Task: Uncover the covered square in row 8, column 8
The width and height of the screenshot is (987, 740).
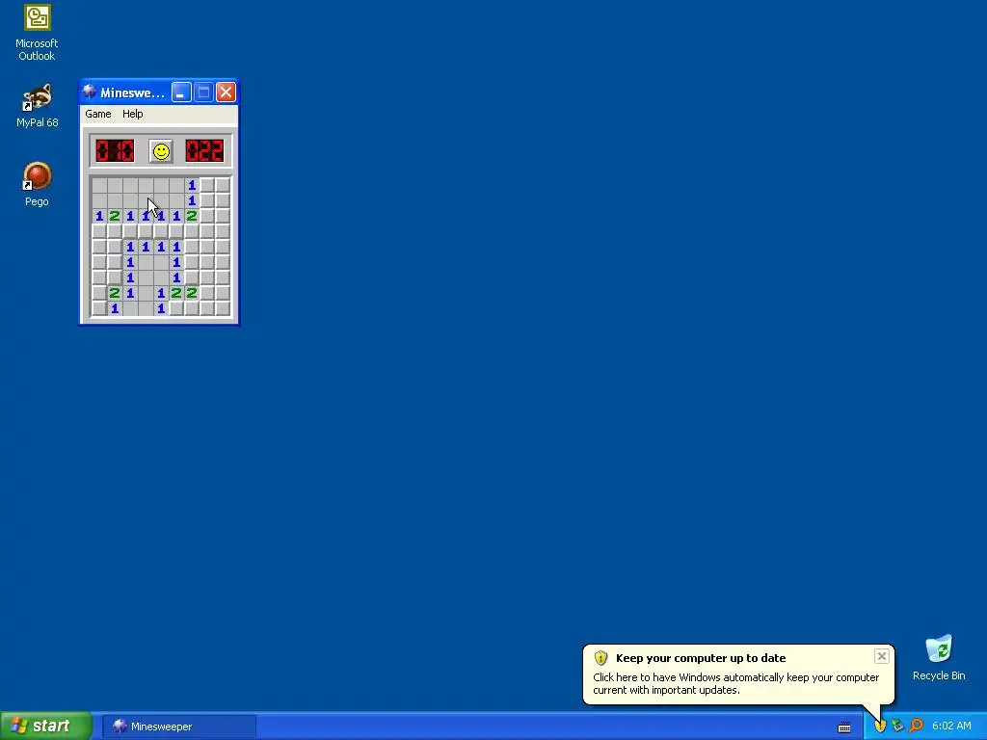Action: click(x=207, y=293)
